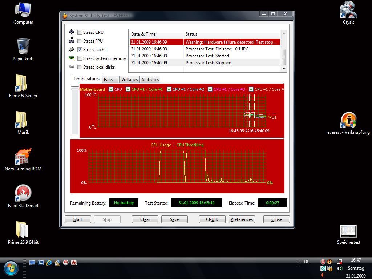Viewport: 372px width, 279px height.
Task: Click the hard disk icon beside Stress local disks
Action: (72, 67)
